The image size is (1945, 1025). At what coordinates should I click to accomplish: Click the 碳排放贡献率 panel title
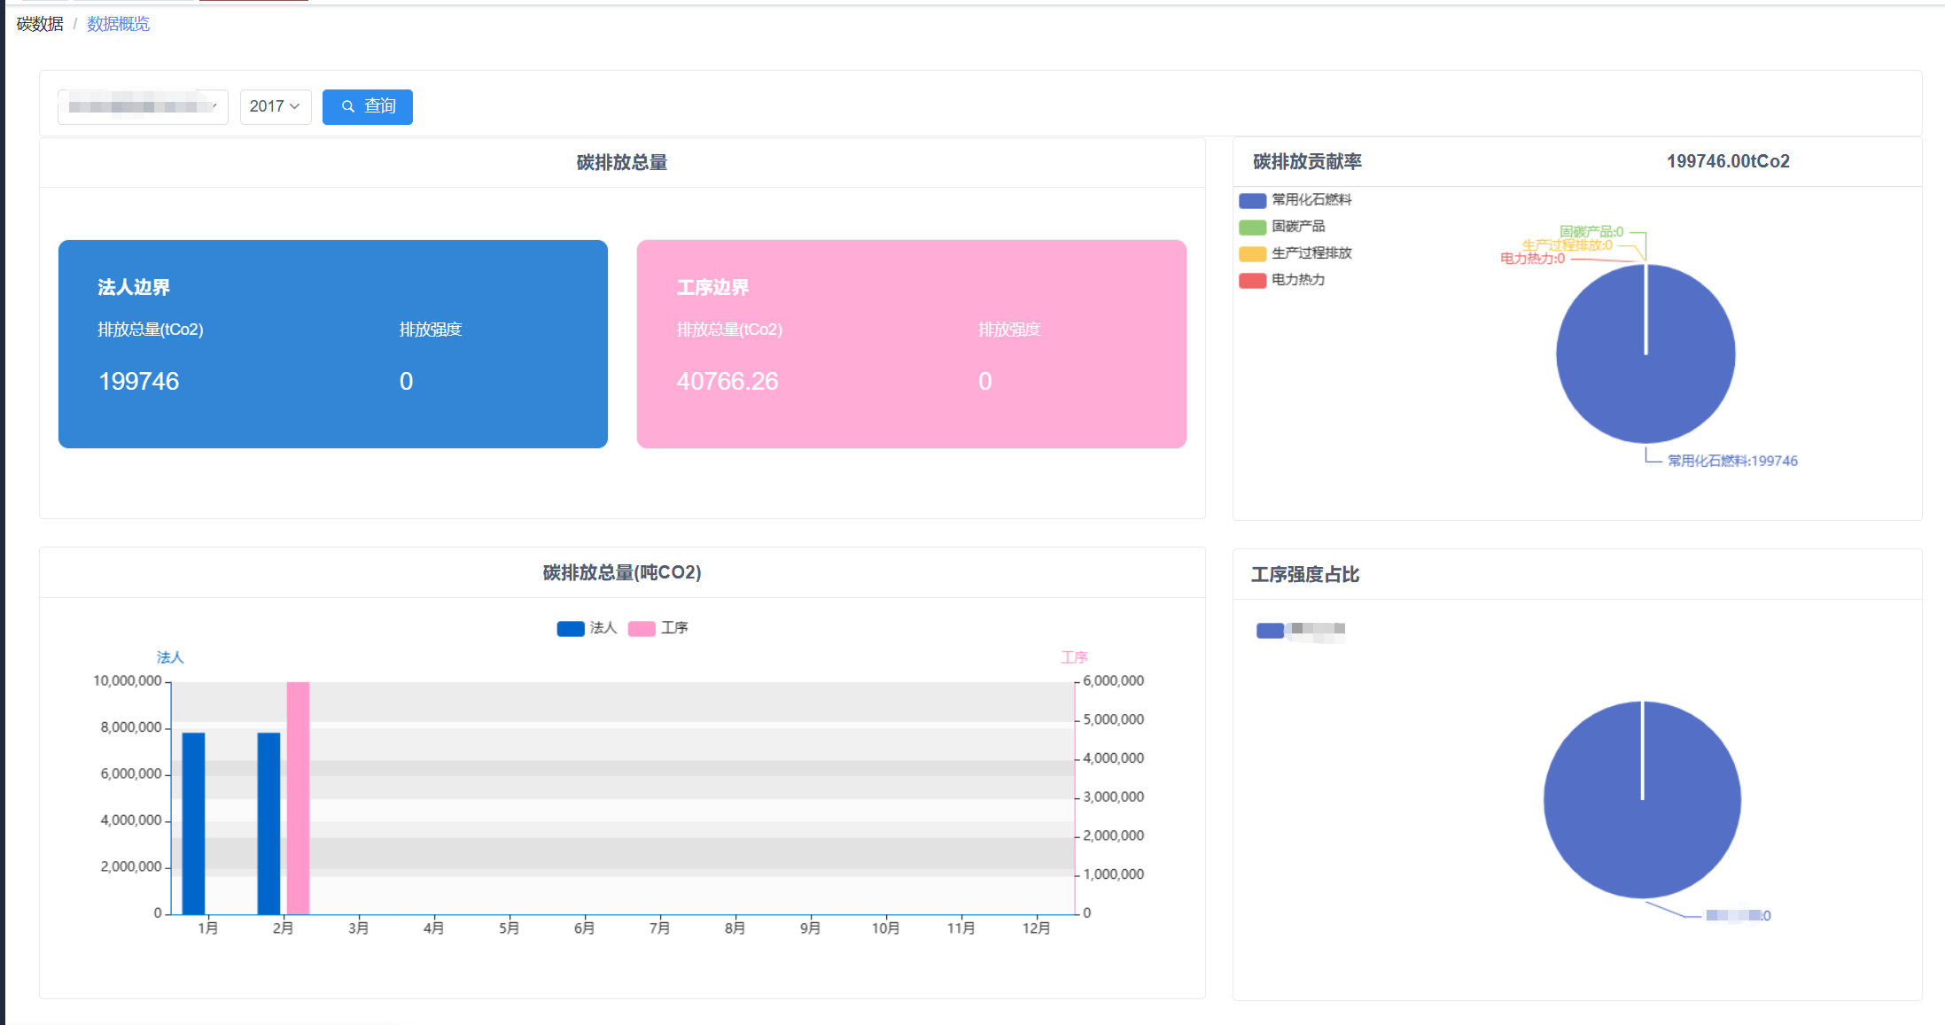1307,162
